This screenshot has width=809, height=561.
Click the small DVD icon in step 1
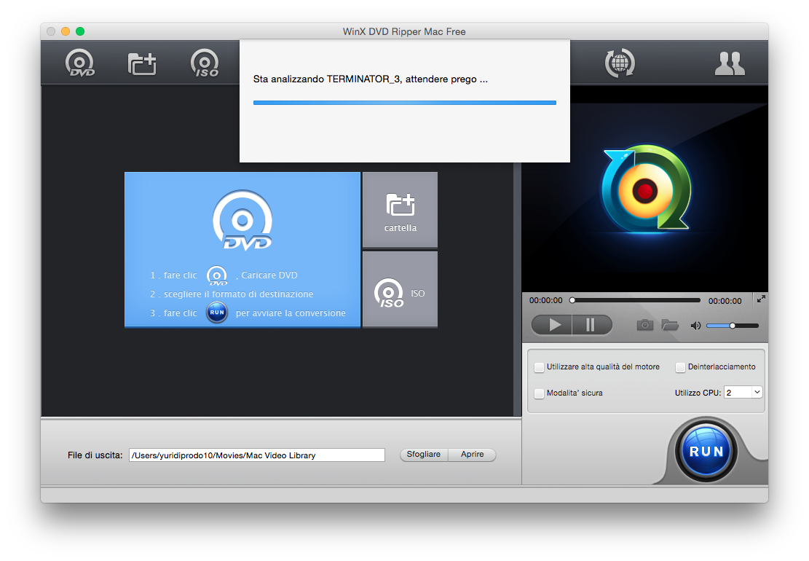click(x=217, y=275)
